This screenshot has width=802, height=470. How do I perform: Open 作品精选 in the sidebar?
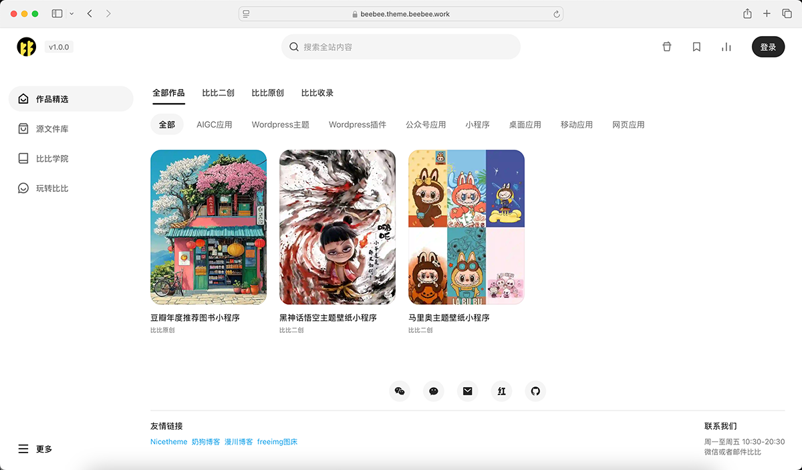pos(71,99)
